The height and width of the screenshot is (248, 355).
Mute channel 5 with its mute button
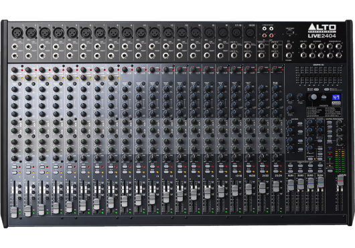coord(70,167)
